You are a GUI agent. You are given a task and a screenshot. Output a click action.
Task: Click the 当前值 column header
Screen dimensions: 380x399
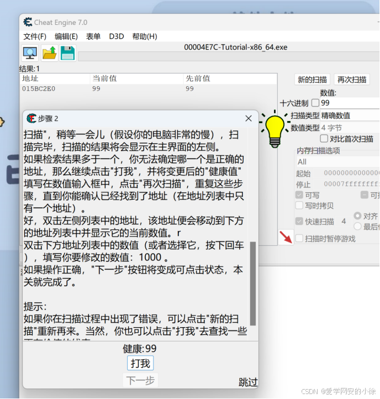[x=136, y=78]
